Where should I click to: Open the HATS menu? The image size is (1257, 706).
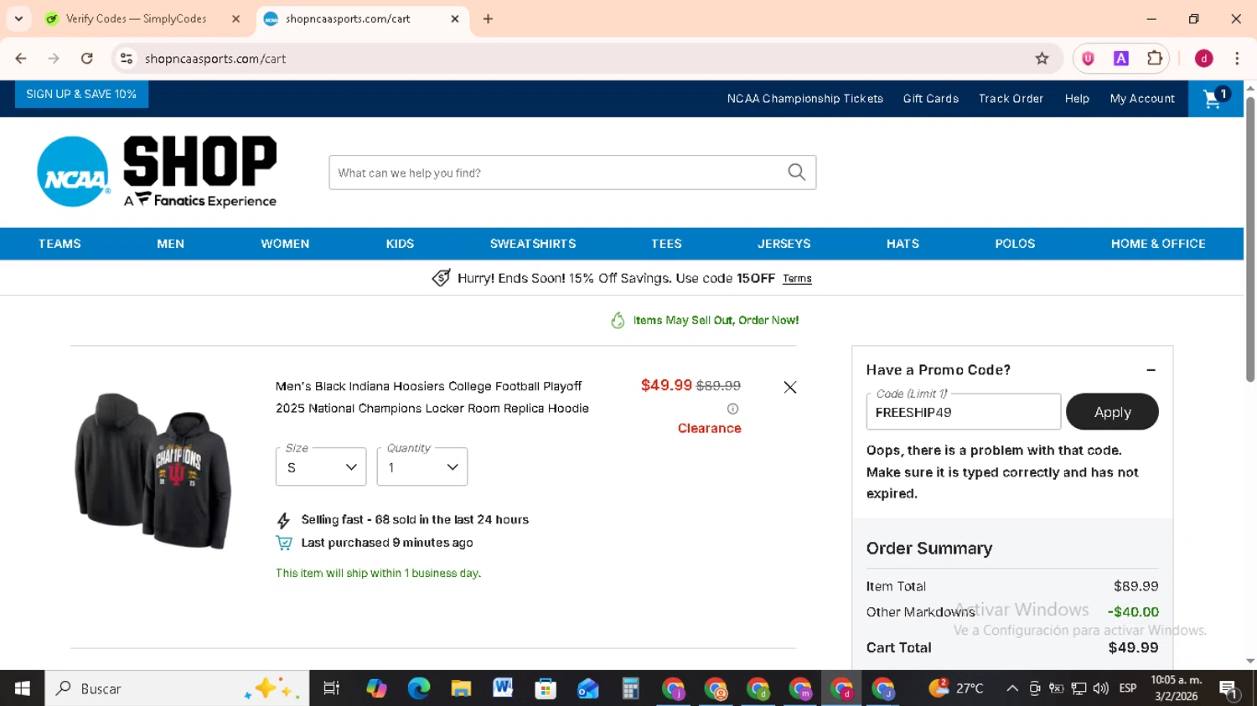tap(903, 244)
